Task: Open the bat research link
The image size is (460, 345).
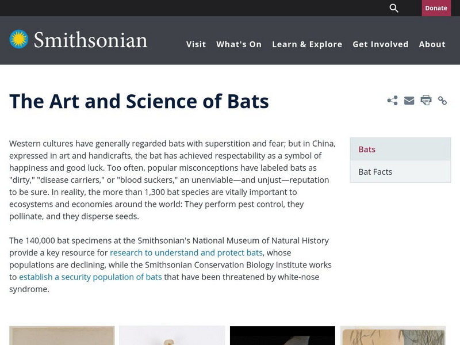Action: (186, 252)
